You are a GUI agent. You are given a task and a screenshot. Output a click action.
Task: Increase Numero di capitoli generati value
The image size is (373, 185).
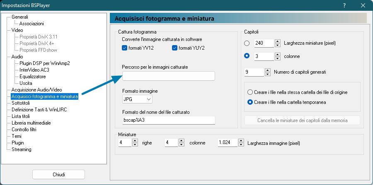(x=268, y=70)
